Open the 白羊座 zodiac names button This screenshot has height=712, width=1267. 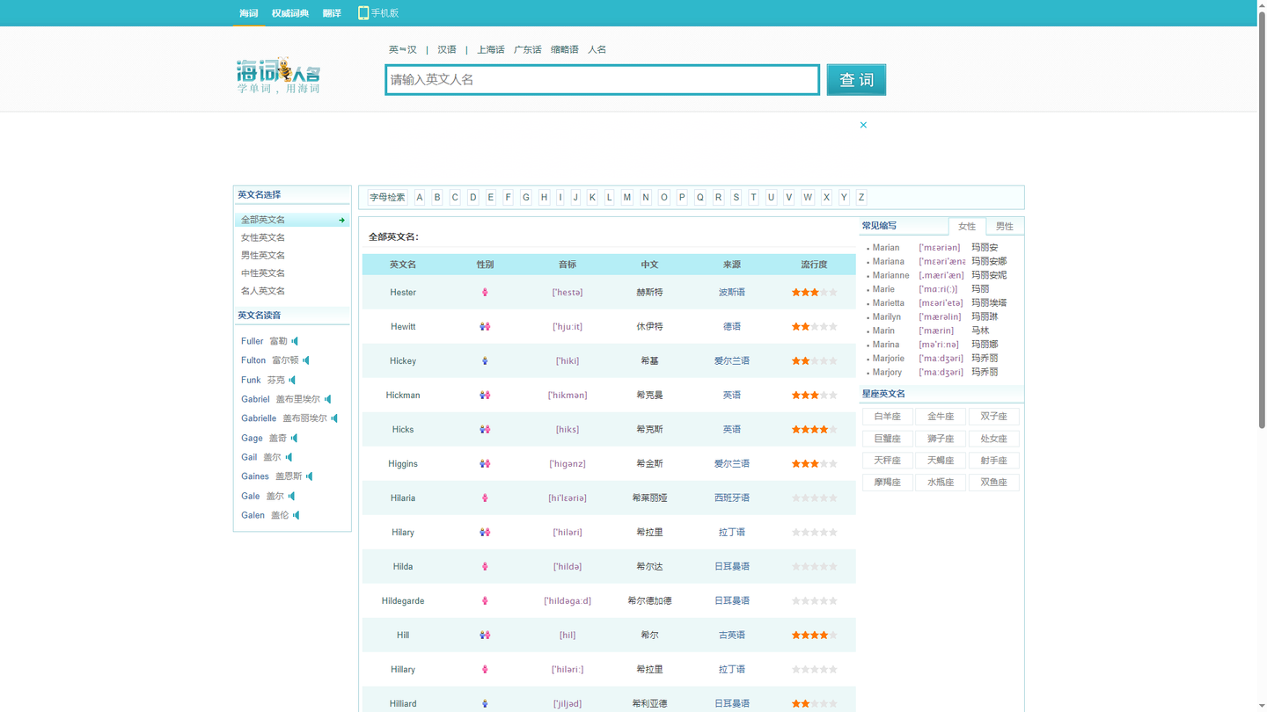(888, 417)
